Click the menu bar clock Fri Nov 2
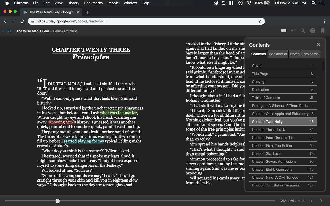Image resolution: width=330 pixels, height=206 pixels. tap(290, 3)
